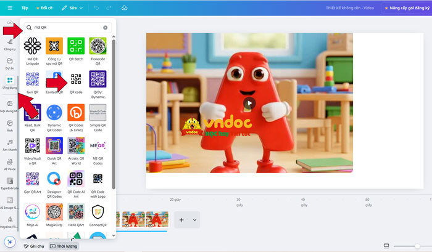Click the magic assistant sparkle button
This screenshot has width=432, height=252.
pos(10,242)
